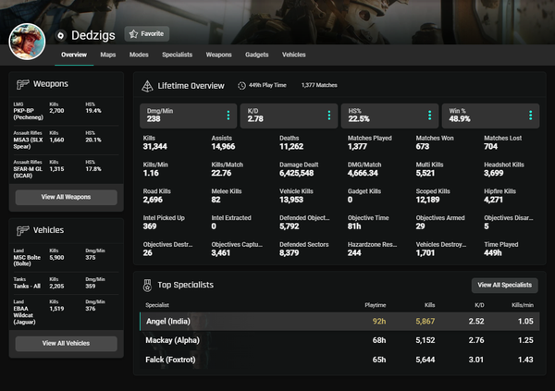Click the View All Specialists button

pos(504,286)
